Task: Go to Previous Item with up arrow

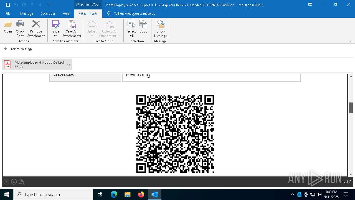Action: click(x=32, y=5)
